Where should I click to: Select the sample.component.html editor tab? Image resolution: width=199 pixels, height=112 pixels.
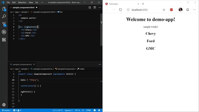24,7
